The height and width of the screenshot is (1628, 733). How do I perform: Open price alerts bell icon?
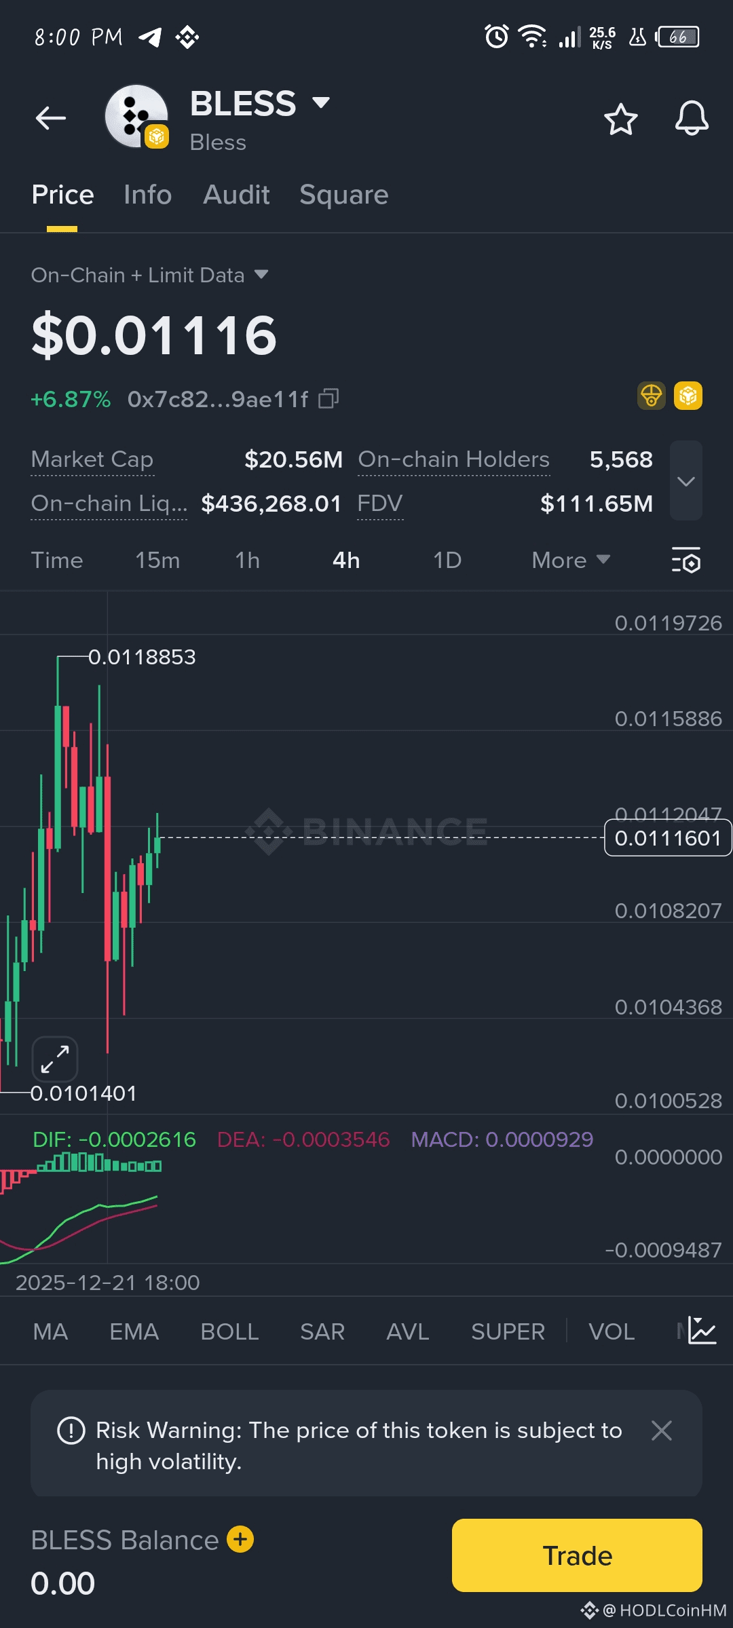tap(692, 119)
